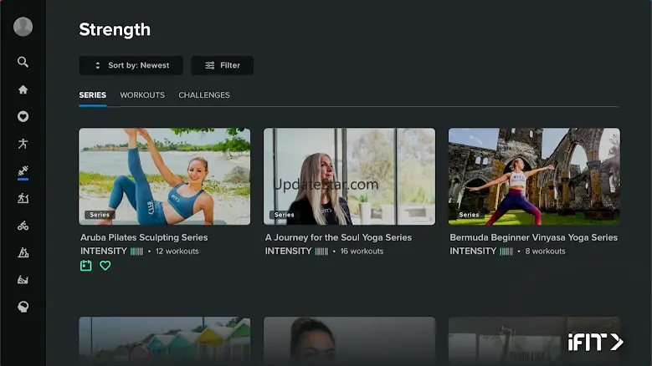Go to Home via house icon
This screenshot has width=652, height=366.
tap(23, 89)
